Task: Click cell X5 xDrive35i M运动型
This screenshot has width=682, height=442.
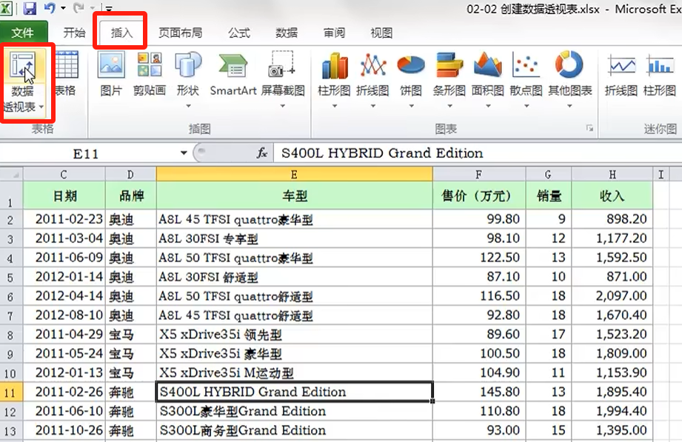Action: (295, 373)
